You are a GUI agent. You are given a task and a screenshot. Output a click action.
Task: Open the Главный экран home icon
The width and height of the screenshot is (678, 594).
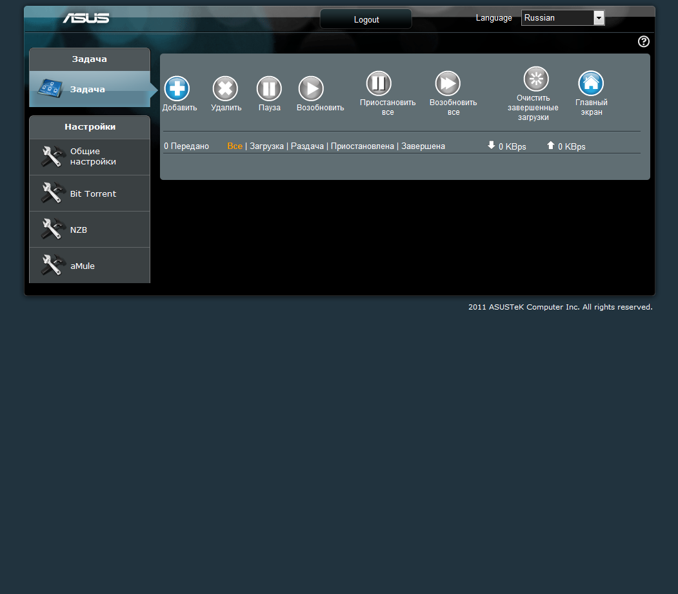click(x=591, y=83)
